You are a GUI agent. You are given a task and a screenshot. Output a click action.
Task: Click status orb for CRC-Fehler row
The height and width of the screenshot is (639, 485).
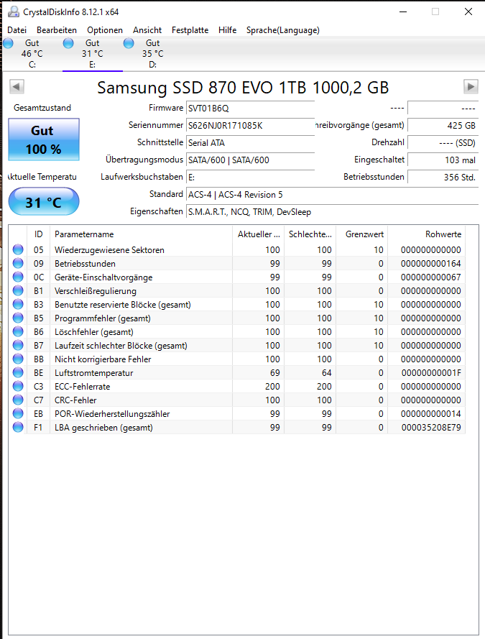(18, 400)
